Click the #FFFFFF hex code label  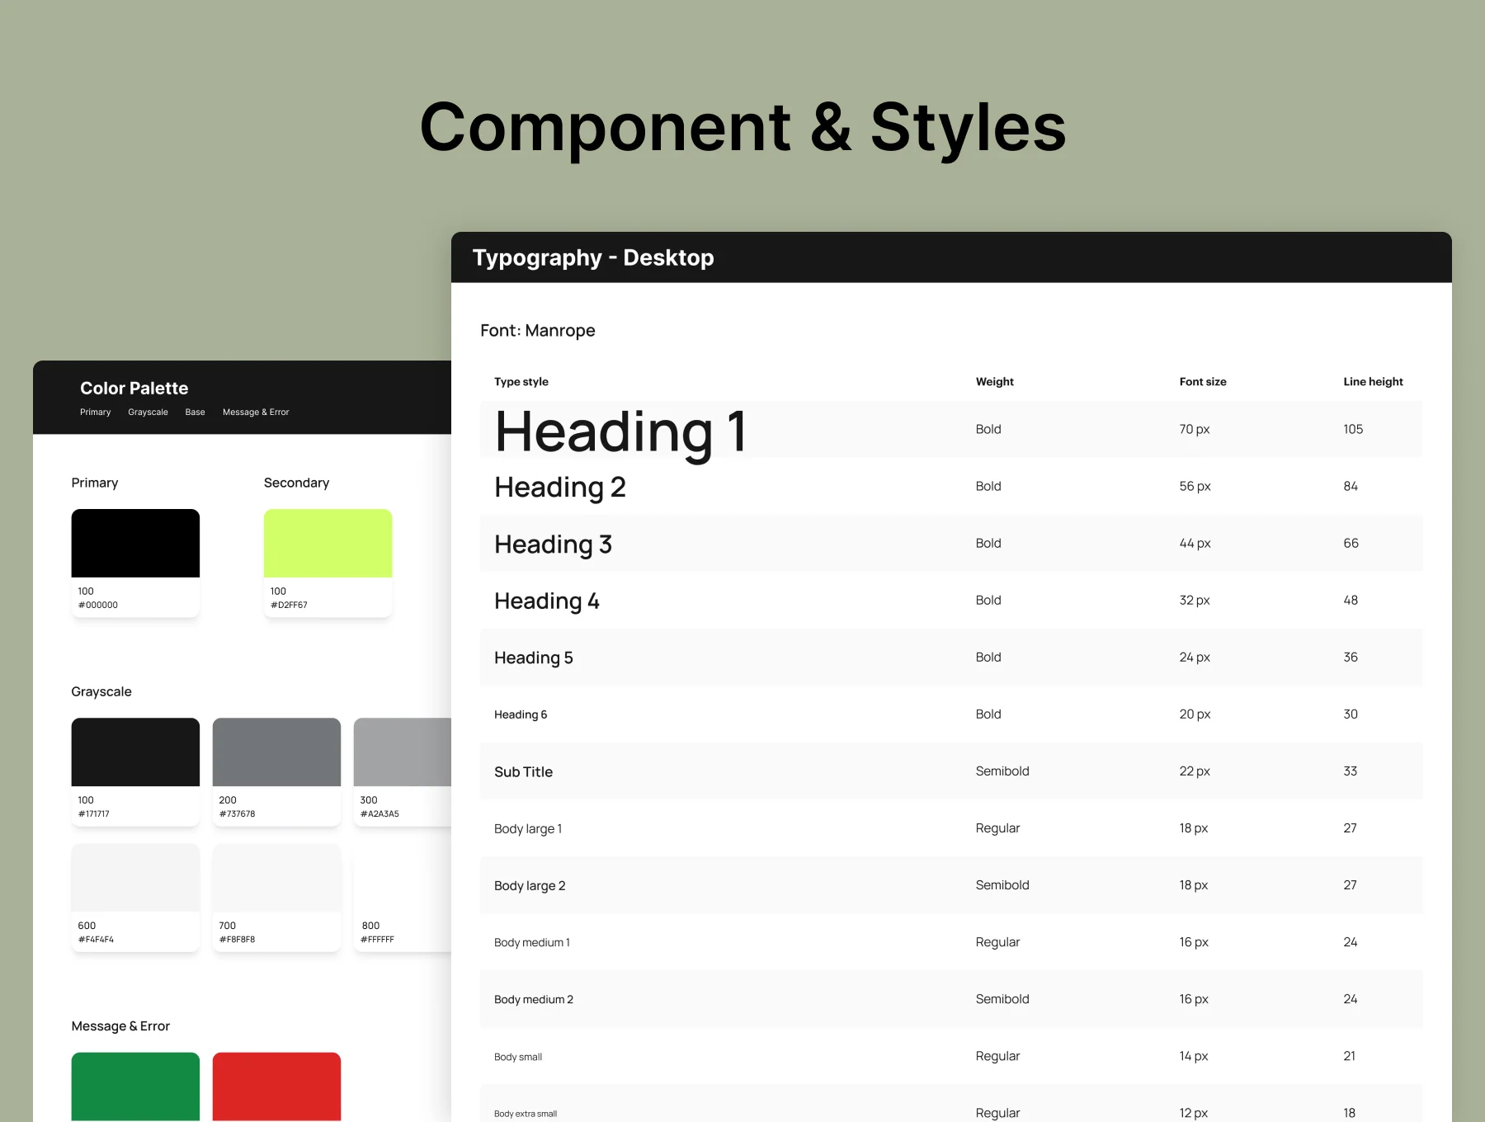click(377, 939)
